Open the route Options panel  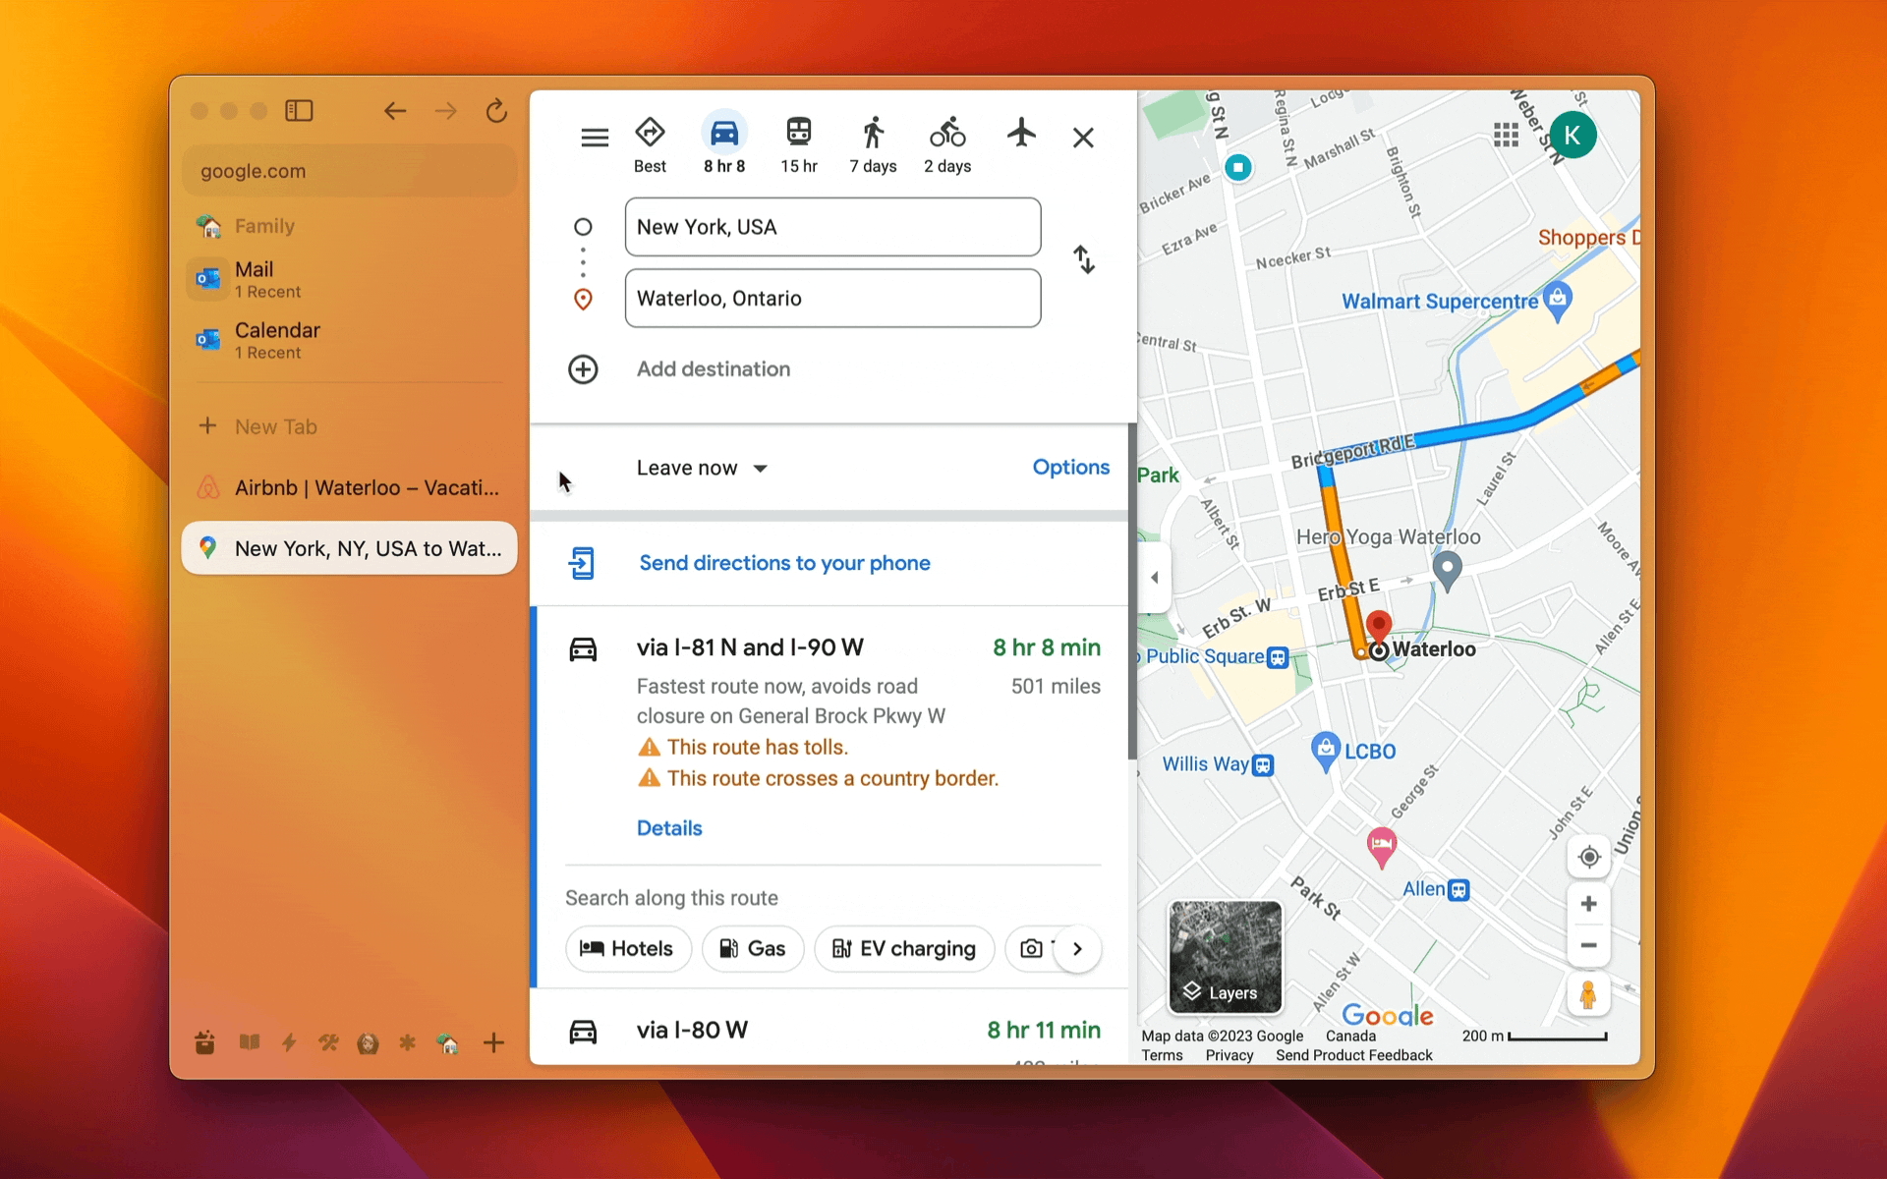click(1070, 468)
